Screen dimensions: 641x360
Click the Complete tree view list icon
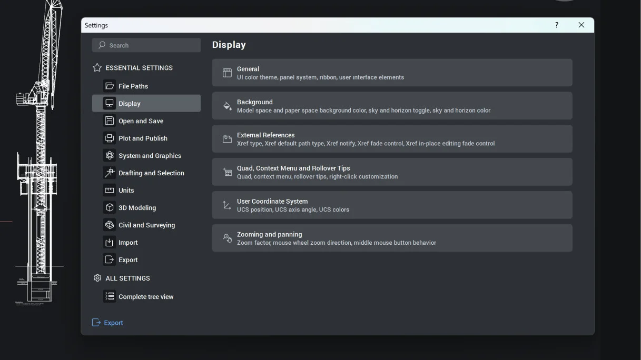tap(110, 296)
